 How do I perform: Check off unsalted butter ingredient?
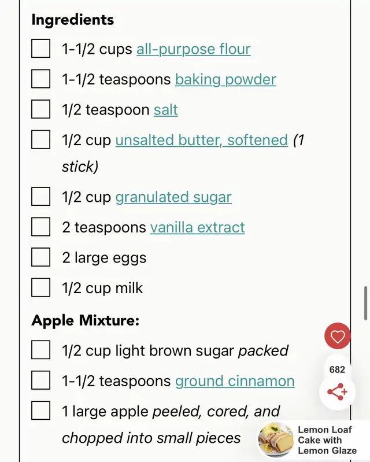tap(40, 139)
